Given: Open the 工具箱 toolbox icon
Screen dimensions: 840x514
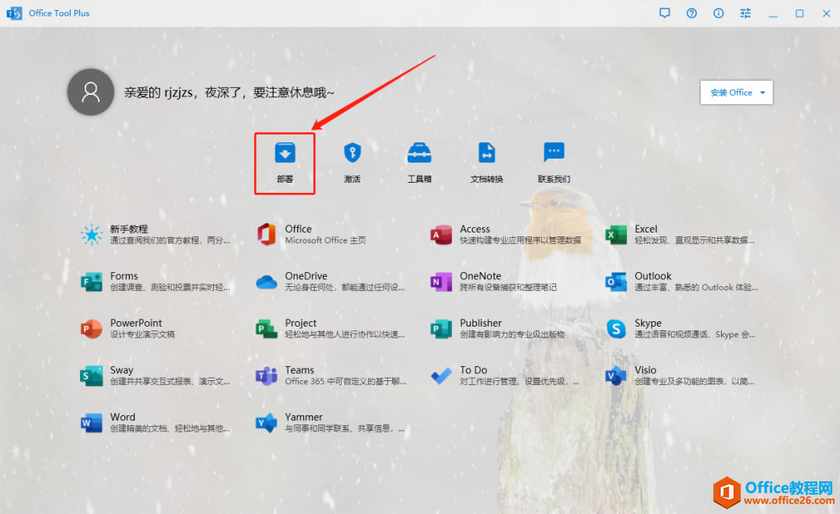Looking at the screenshot, I should (x=419, y=152).
